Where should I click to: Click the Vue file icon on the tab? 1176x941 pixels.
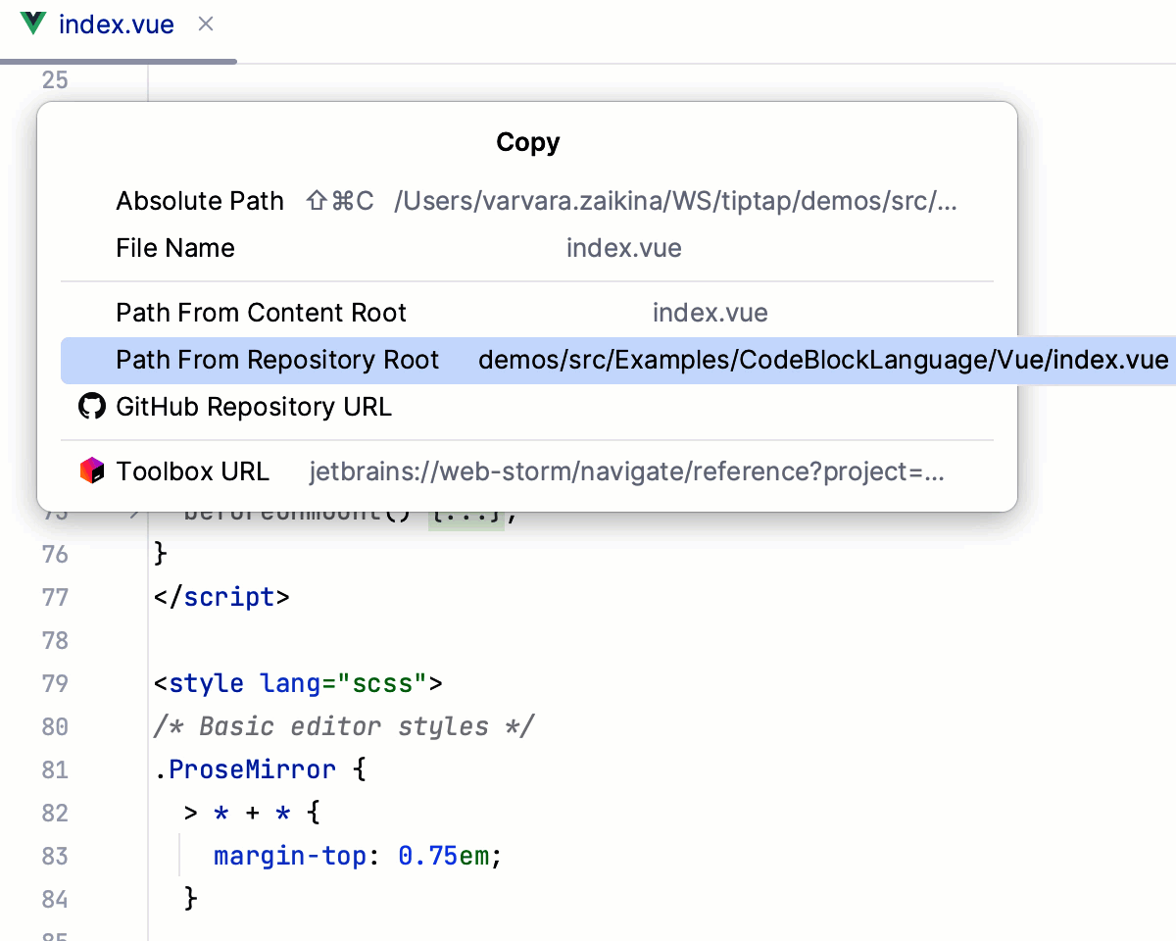tap(32, 24)
